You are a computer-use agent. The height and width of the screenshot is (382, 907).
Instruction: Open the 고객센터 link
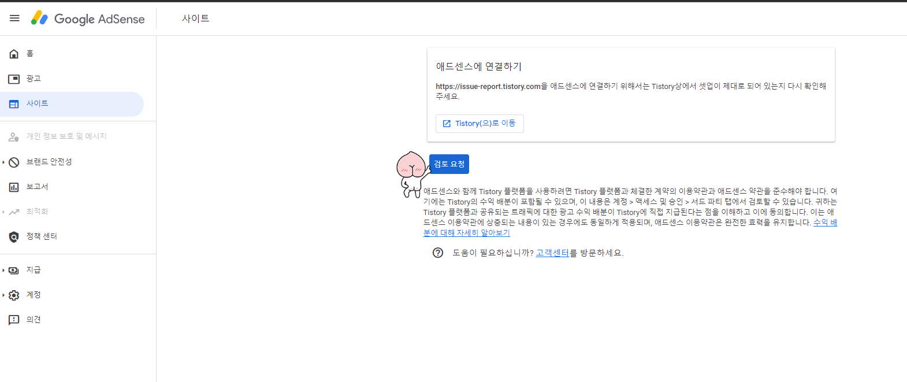coord(552,253)
